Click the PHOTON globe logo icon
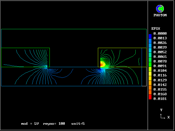Viewport: 175px width, 131px height. tap(160, 9)
